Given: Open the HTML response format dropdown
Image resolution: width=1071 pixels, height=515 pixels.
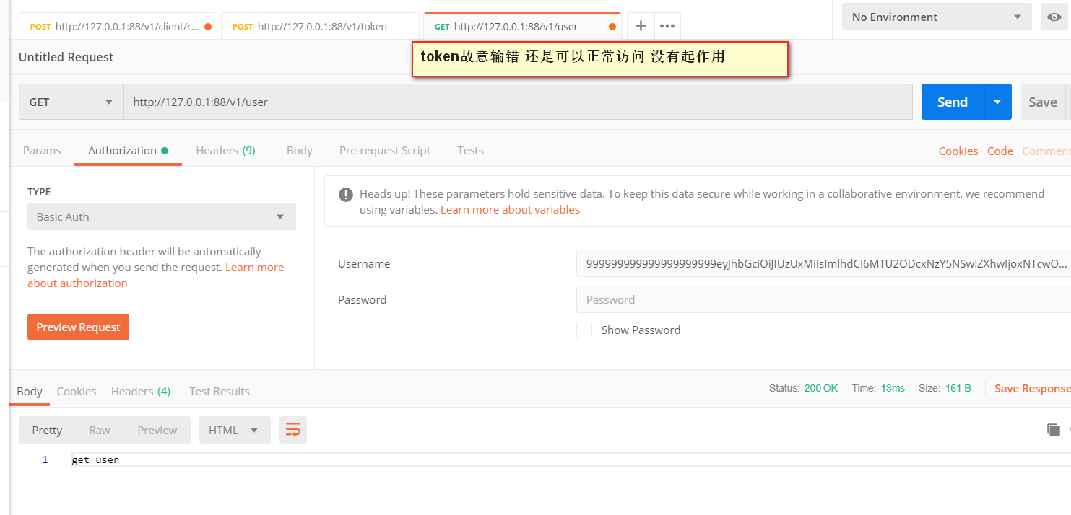Looking at the screenshot, I should pyautogui.click(x=235, y=430).
